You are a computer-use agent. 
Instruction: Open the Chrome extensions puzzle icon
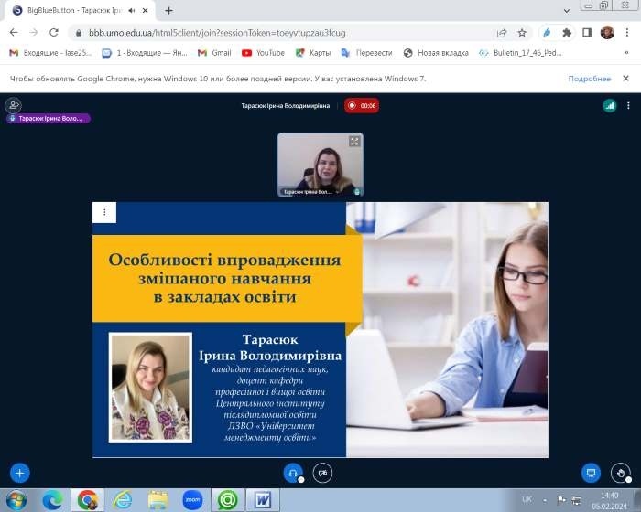coord(566,32)
